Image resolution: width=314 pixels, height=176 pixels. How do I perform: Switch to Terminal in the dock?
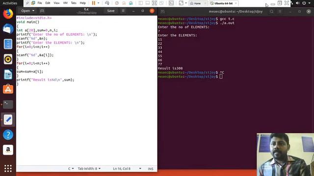pos(8,104)
